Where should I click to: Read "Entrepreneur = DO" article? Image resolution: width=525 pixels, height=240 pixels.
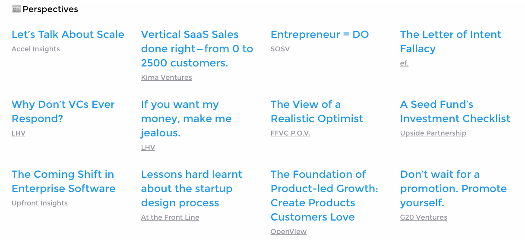point(319,35)
